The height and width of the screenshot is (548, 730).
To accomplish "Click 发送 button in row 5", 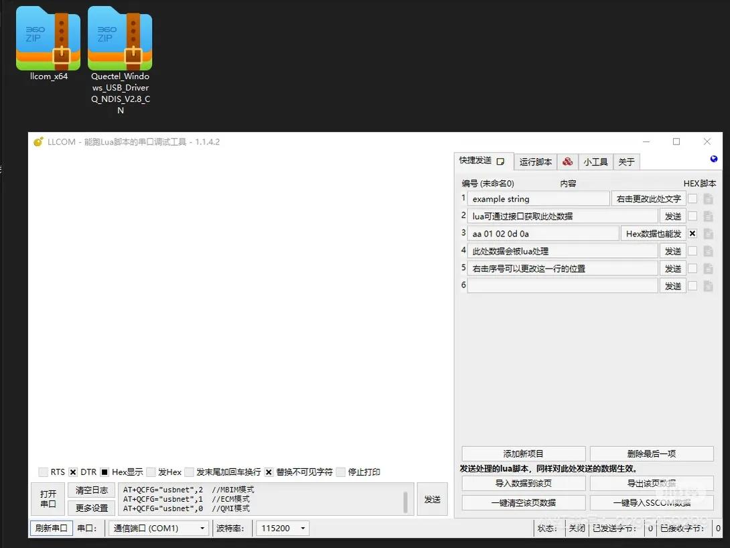I will click(x=672, y=269).
